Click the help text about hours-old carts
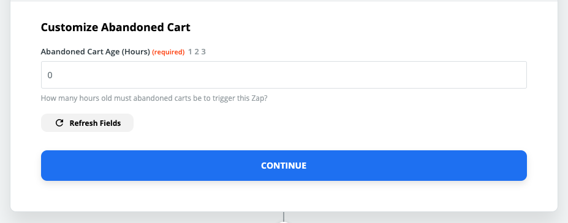 click(154, 98)
